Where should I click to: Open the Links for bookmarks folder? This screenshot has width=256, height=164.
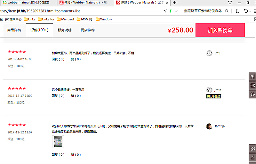tap(46, 19)
